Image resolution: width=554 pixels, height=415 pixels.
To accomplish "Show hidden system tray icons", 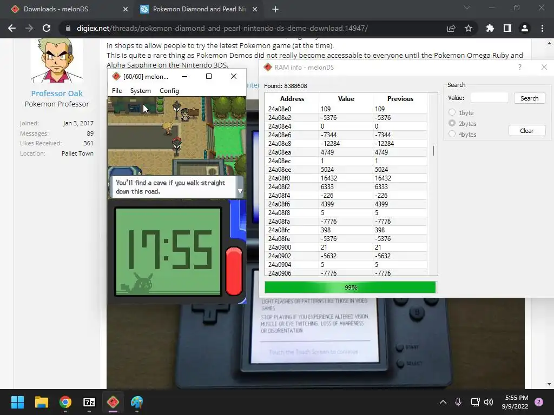I will (x=443, y=402).
